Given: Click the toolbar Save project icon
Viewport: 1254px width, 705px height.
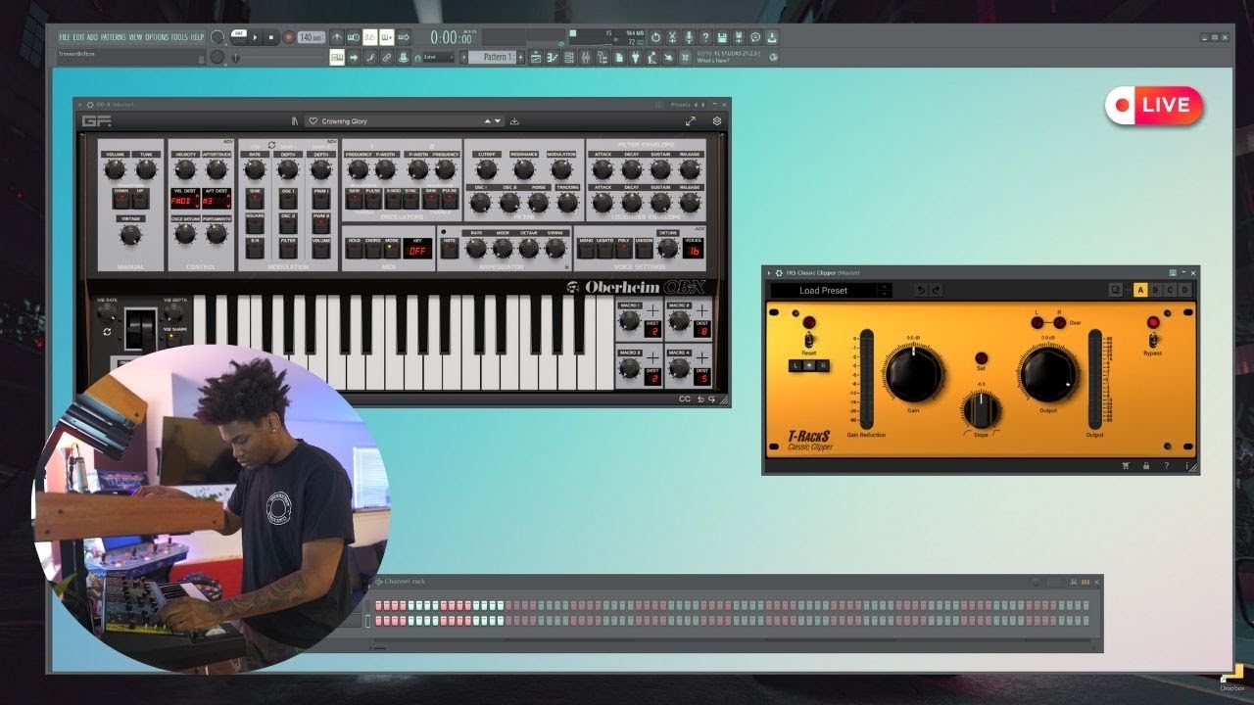Looking at the screenshot, I should tap(722, 37).
